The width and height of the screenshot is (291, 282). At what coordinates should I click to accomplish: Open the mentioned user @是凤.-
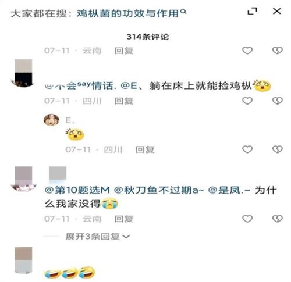click(229, 190)
